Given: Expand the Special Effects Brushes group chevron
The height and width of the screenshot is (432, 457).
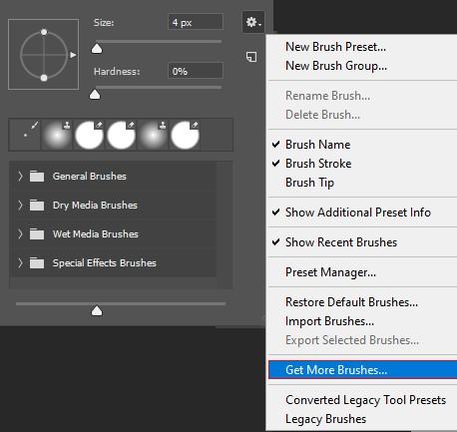Looking at the screenshot, I should tap(20, 262).
